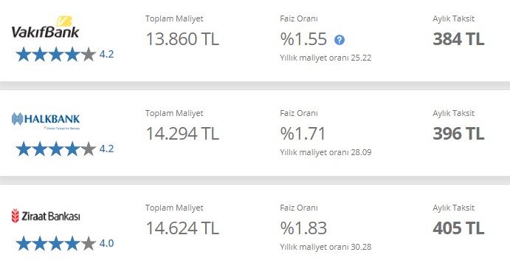Select the 14.294 TL total cost

[182, 134]
